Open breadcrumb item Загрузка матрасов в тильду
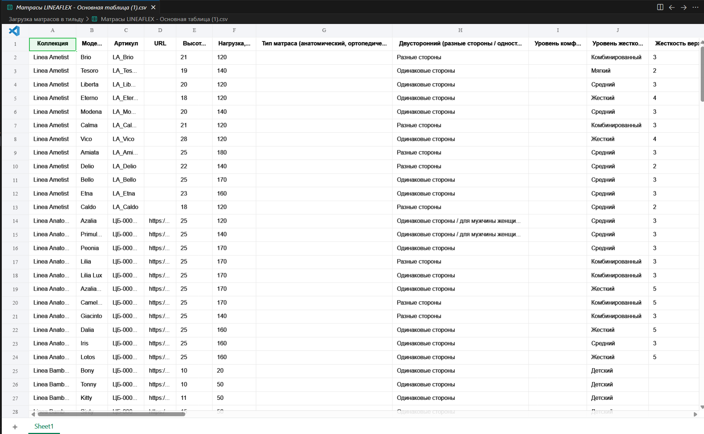Image resolution: width=704 pixels, height=434 pixels. [x=46, y=19]
